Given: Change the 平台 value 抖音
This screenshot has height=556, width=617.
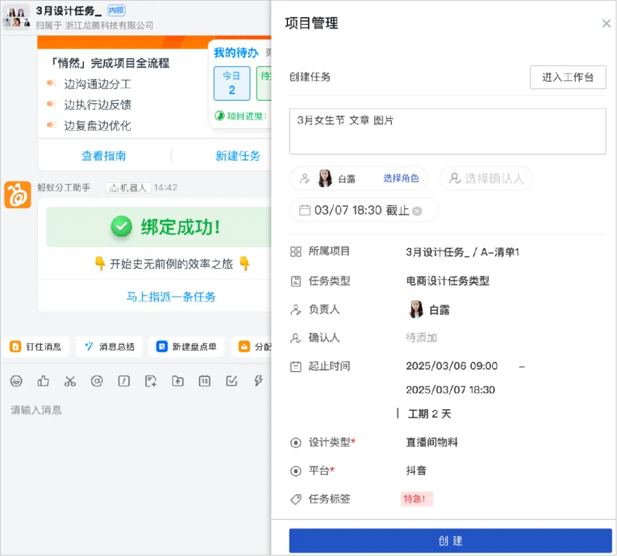Looking at the screenshot, I should click(x=416, y=471).
